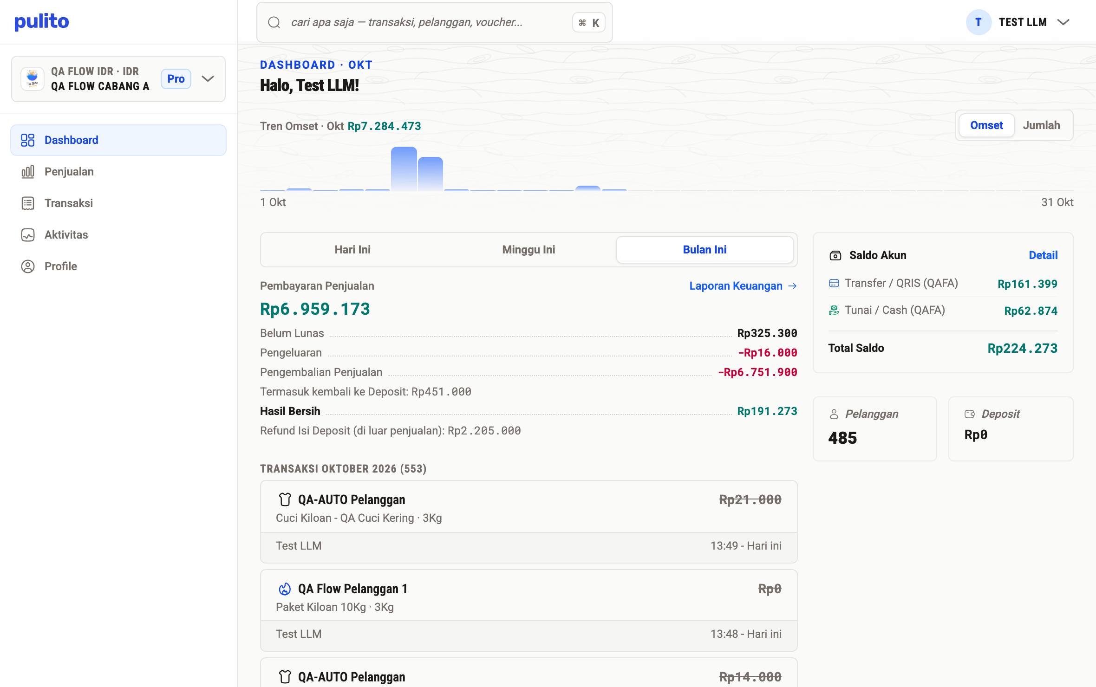Click the tallest bar in omset chart
1096x687 pixels.
tap(404, 169)
